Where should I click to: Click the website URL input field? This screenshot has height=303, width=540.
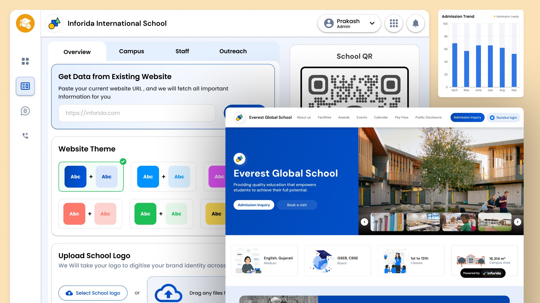coord(137,113)
